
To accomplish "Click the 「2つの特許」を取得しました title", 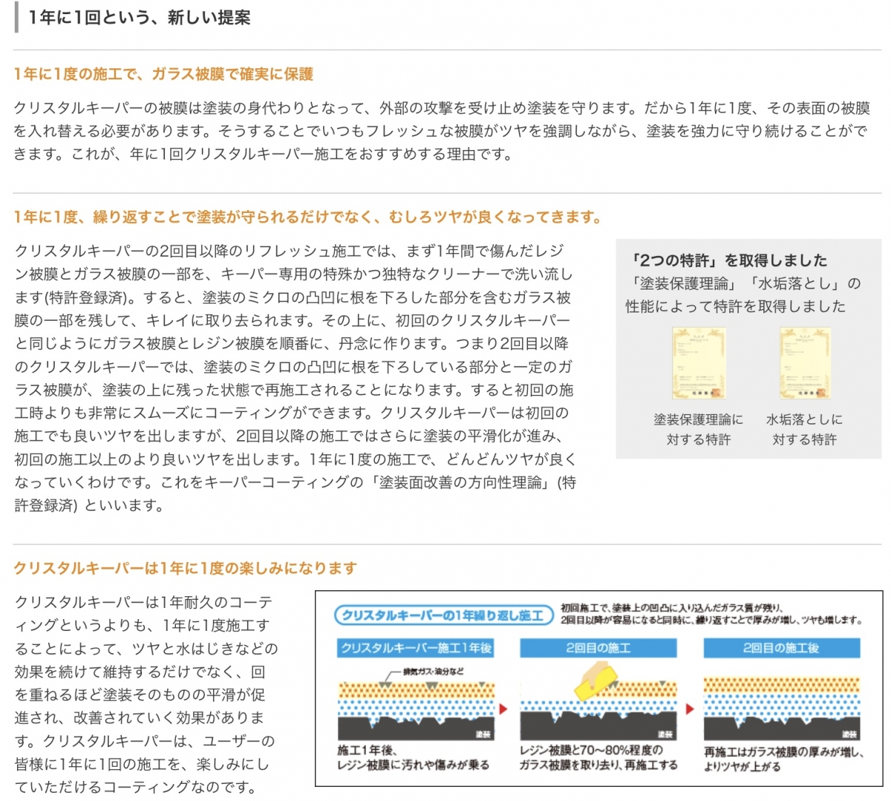I will point(727,260).
